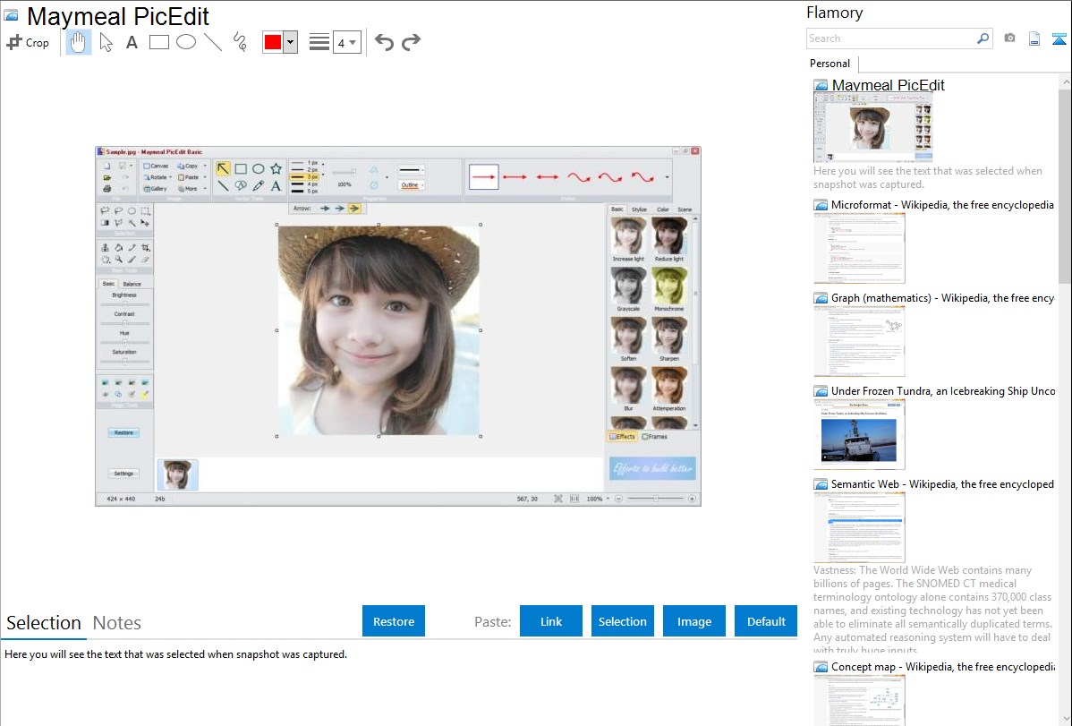Click the serif A text tool inside PicEdit snapshot
Viewport: 1072px width, 726px height.
coord(276,185)
